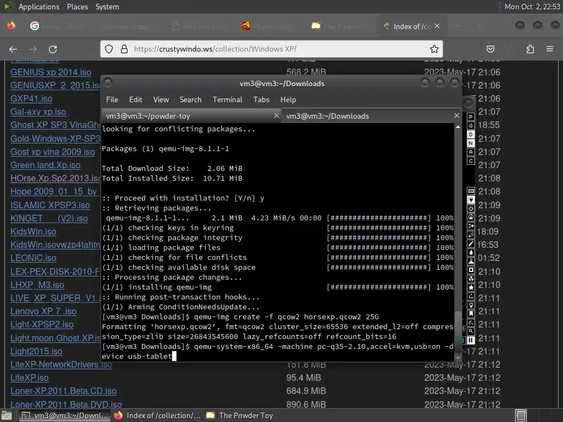Open 'Gal-axy xp.iso' link
Image resolution: width=563 pixels, height=422 pixels.
38,112
